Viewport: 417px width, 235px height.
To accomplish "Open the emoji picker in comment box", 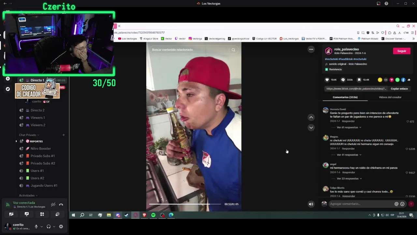I will pyautogui.click(x=402, y=204).
